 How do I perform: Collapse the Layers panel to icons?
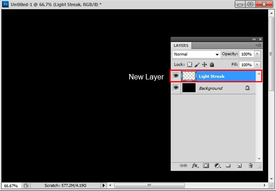pos(254,39)
